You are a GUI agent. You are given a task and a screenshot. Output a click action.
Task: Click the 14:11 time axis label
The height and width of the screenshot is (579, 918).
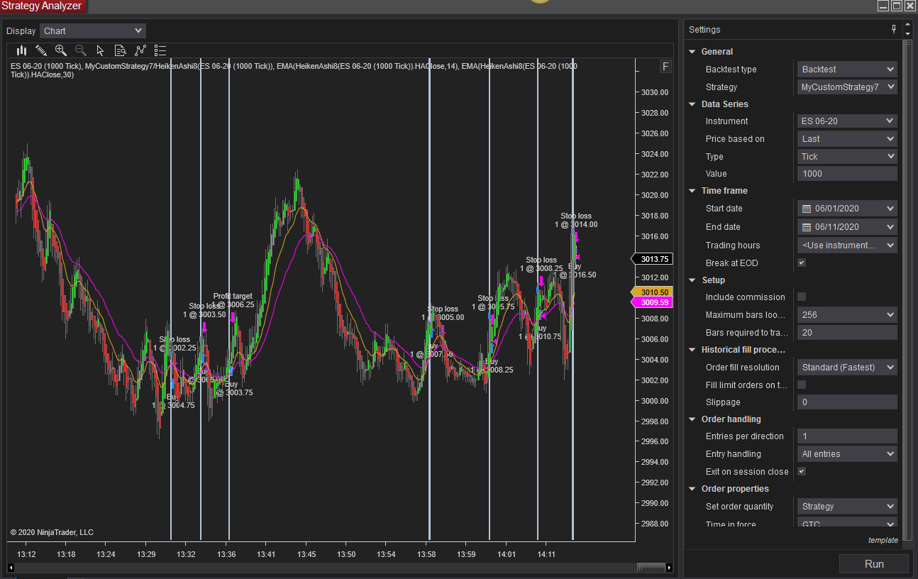[x=547, y=554]
